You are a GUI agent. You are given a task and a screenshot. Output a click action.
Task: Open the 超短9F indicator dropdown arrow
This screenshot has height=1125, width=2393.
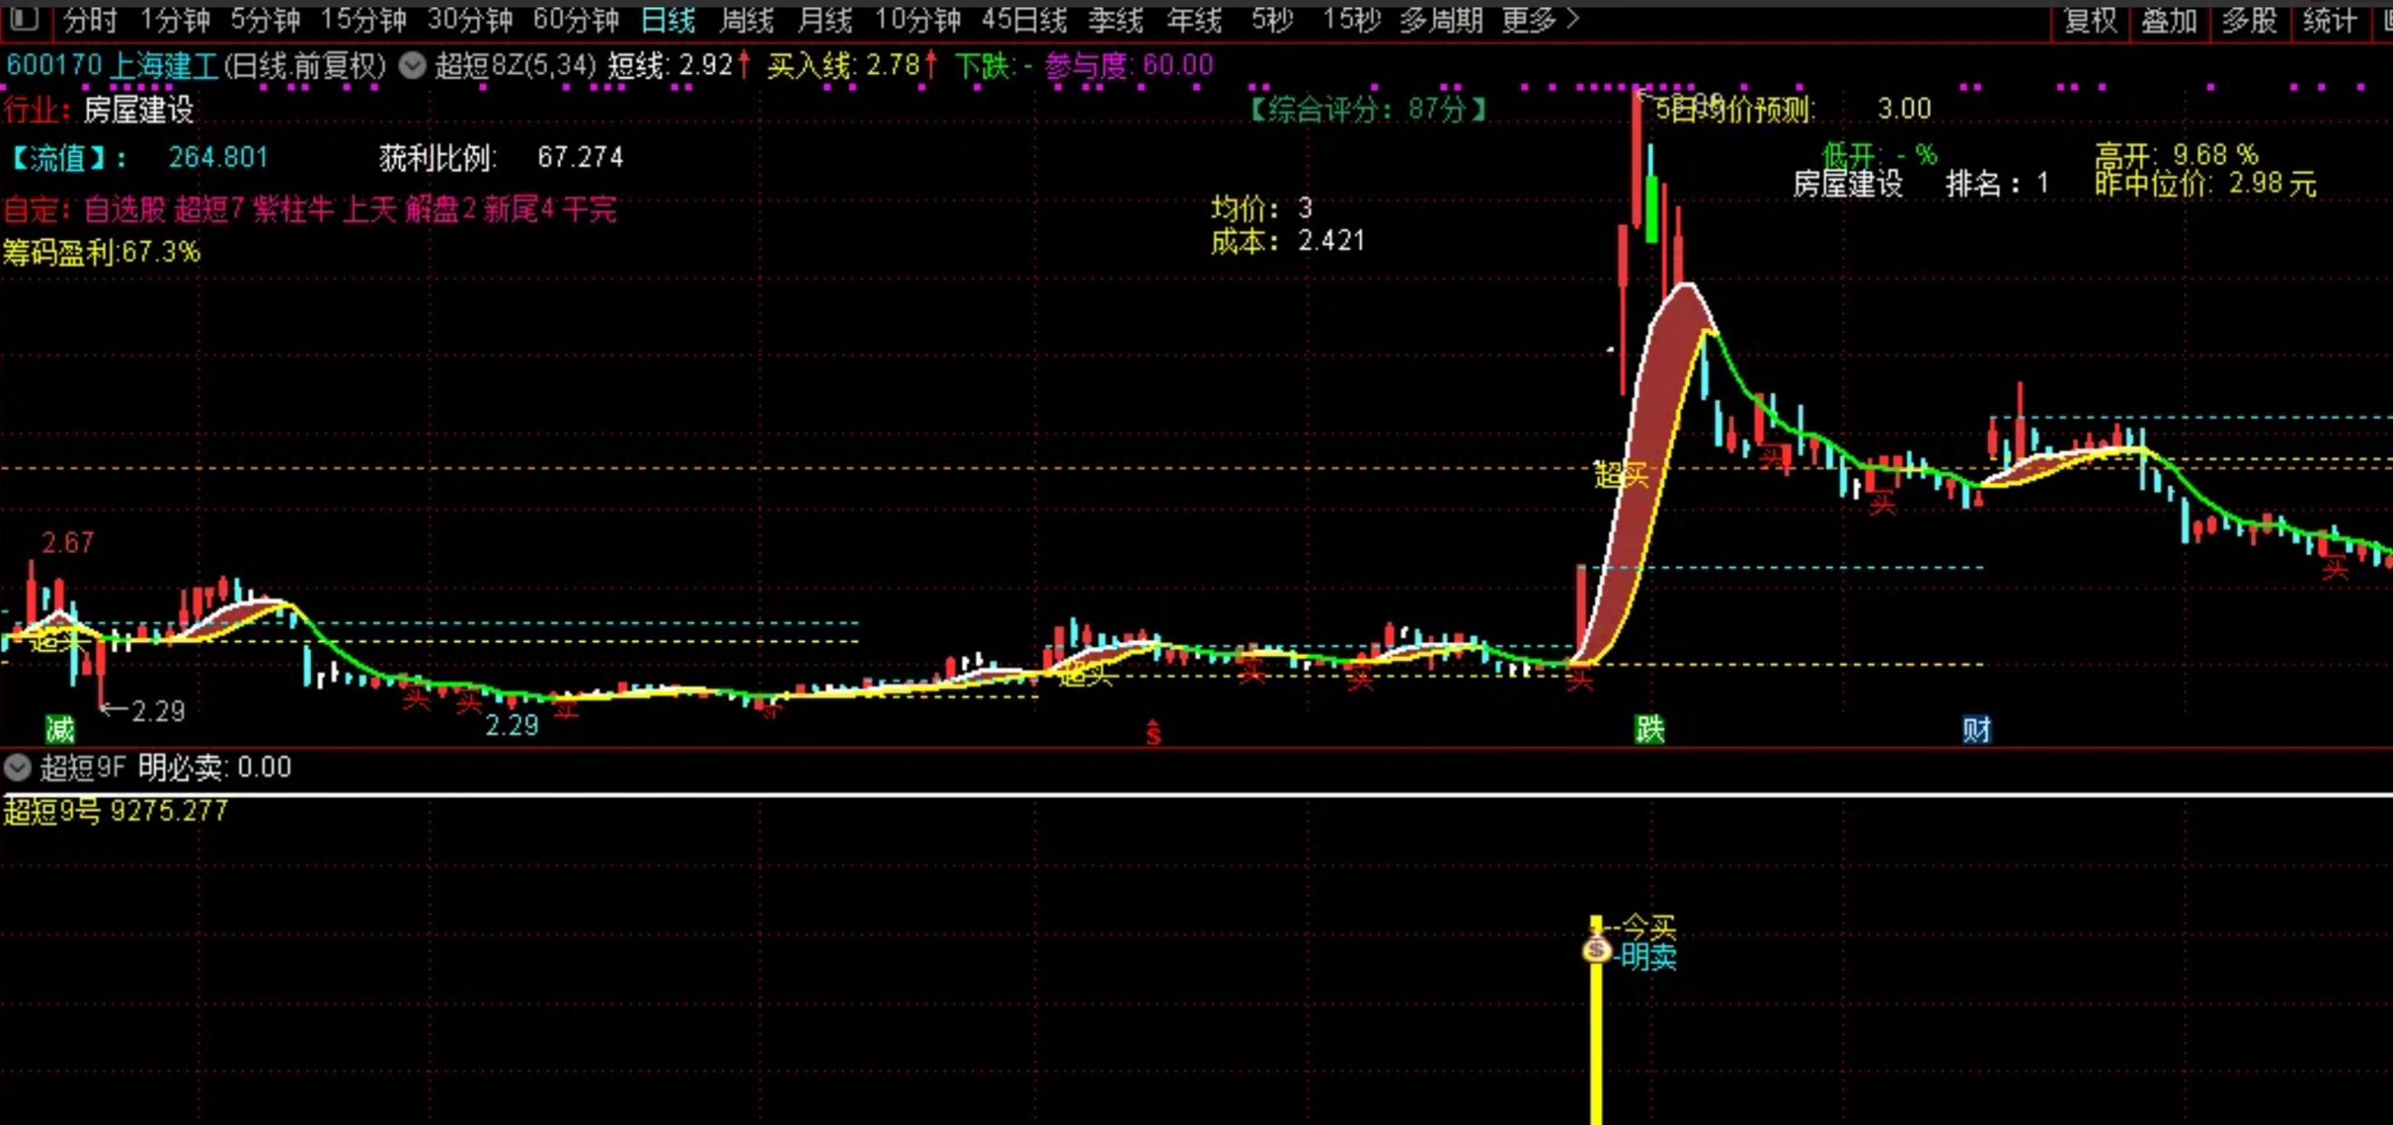pyautogui.click(x=17, y=767)
